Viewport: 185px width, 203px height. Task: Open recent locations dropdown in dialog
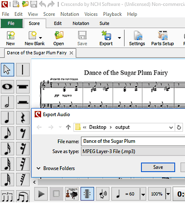point(60,127)
